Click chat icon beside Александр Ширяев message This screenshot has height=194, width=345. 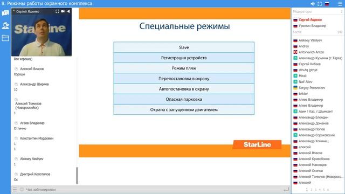16,84
